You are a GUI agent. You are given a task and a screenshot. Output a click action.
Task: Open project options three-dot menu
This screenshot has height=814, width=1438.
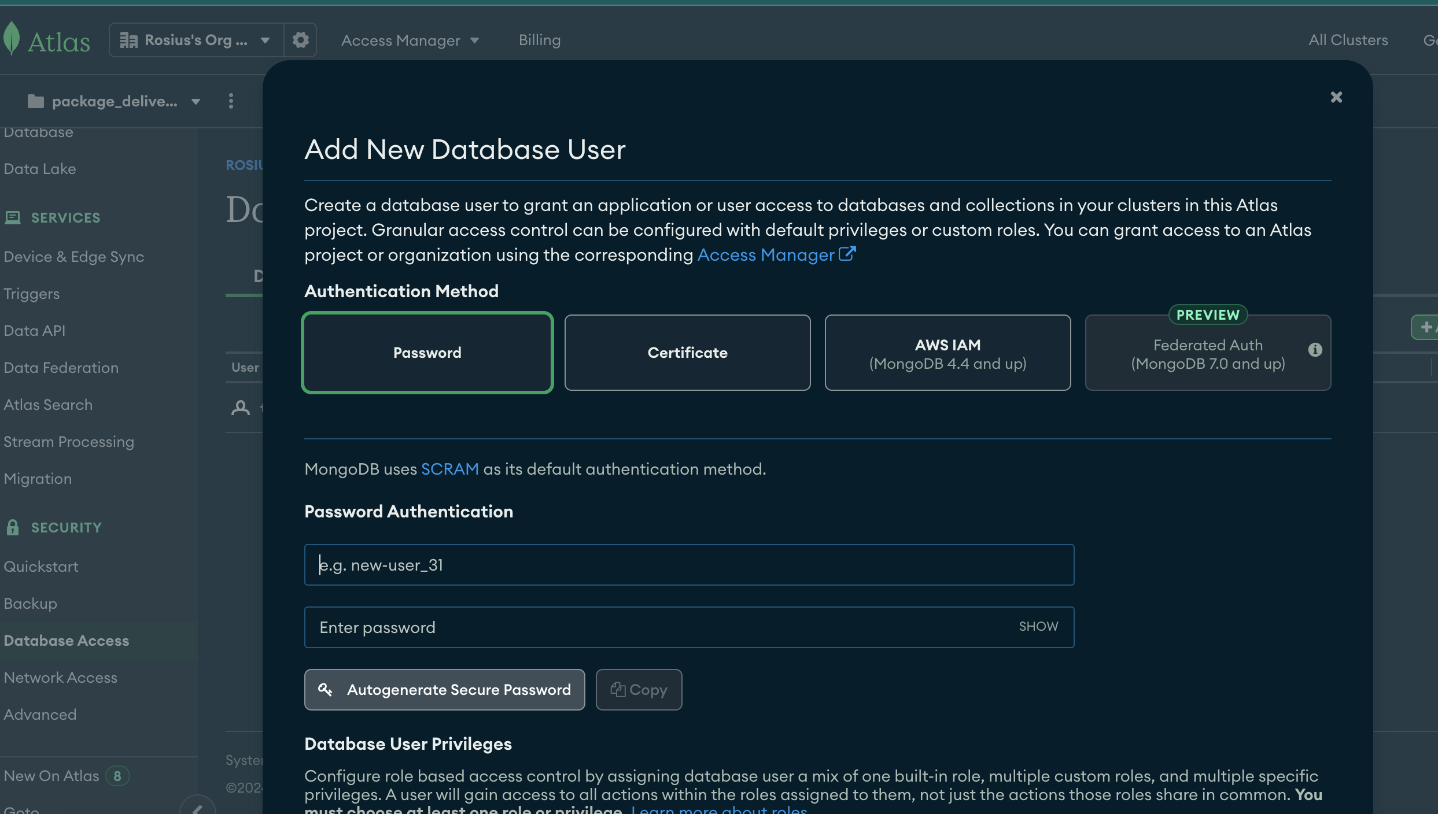(231, 101)
